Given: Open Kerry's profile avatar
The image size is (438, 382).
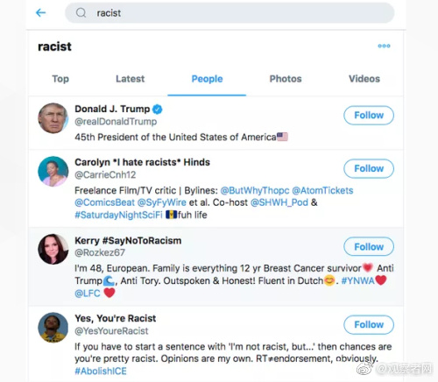Looking at the screenshot, I should (53, 249).
